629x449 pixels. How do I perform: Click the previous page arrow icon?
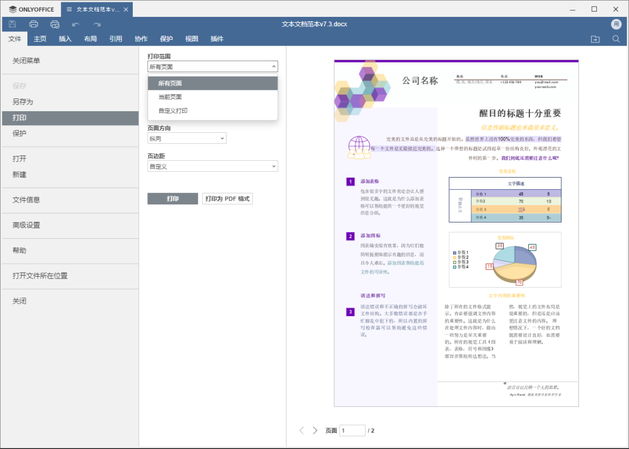301,430
